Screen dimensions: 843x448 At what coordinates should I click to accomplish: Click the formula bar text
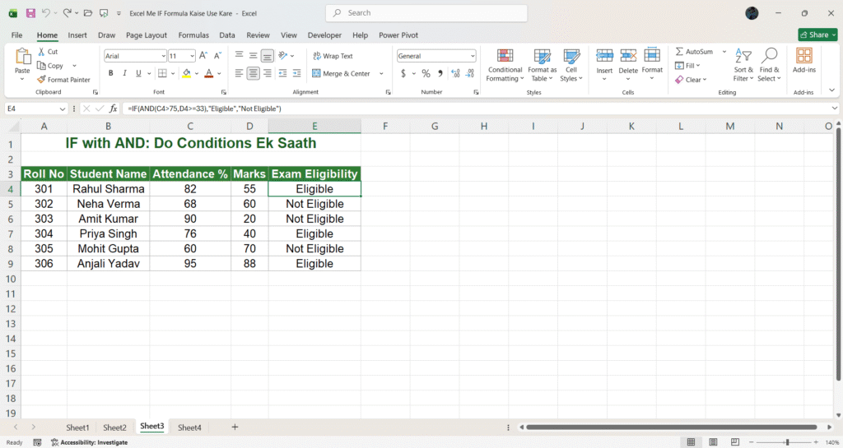(x=204, y=109)
